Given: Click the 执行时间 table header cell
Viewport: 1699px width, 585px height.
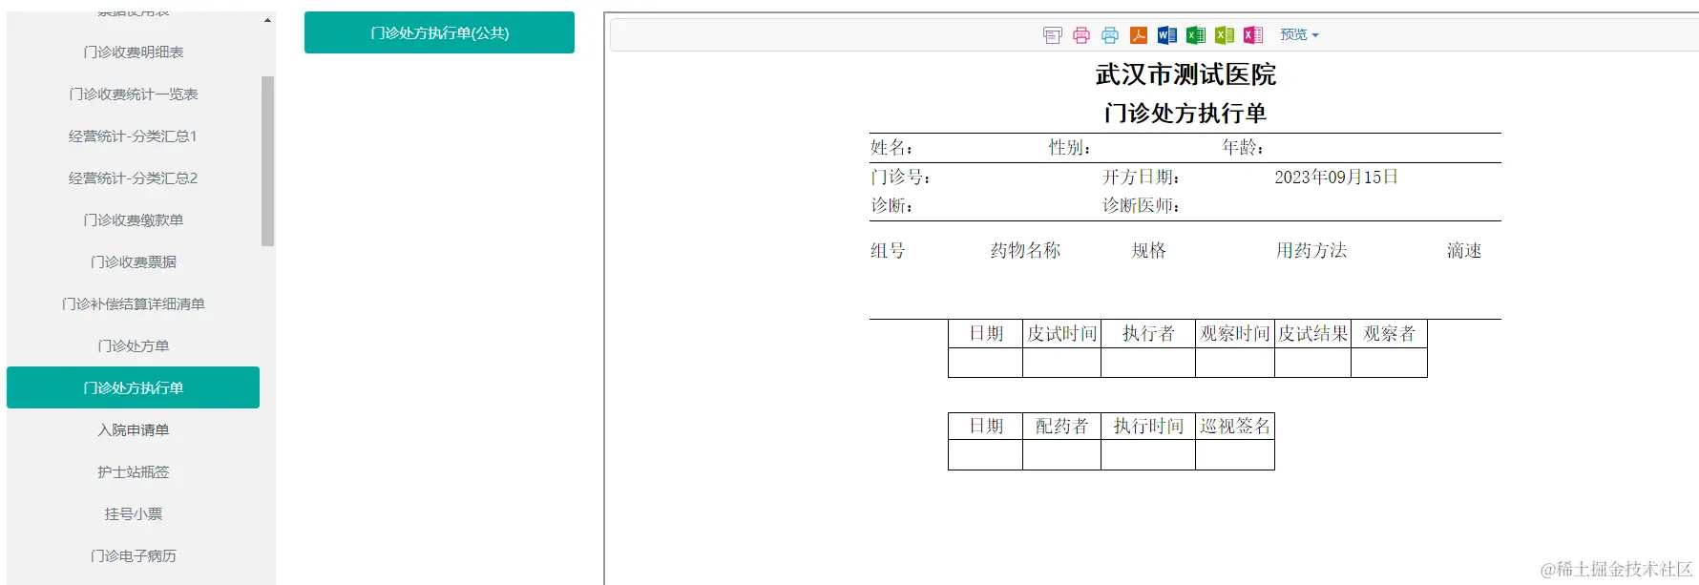Looking at the screenshot, I should pyautogui.click(x=1148, y=427).
